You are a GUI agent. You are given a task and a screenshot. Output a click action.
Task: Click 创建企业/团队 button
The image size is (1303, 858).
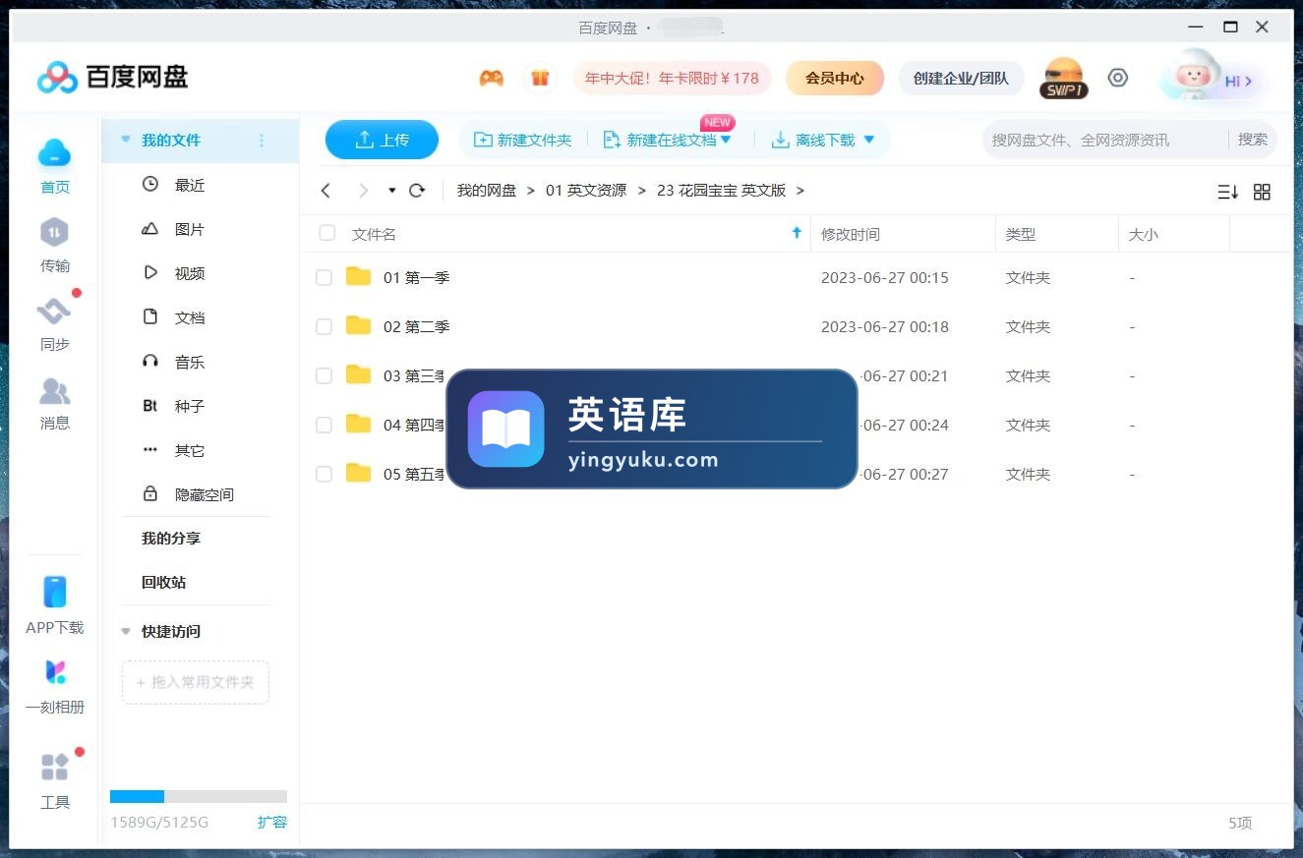click(x=961, y=78)
